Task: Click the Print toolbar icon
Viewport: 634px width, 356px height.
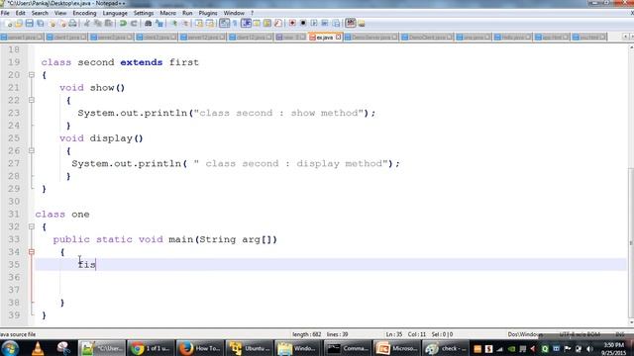Action: point(72,24)
